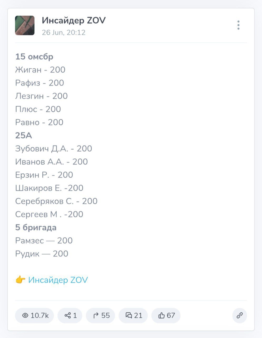Screen dimensions: 262x338
Task: Click the bold heading 15 омсбр
Action: click(x=34, y=57)
